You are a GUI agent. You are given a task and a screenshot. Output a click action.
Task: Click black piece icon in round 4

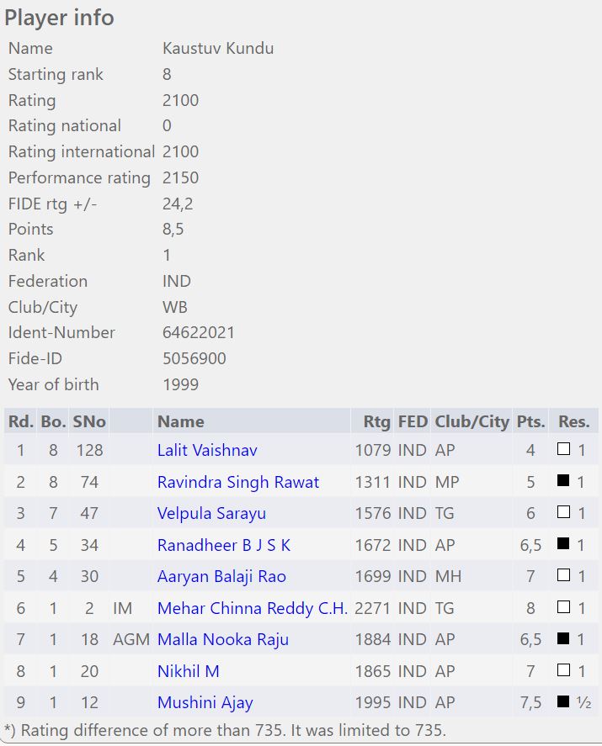564,545
